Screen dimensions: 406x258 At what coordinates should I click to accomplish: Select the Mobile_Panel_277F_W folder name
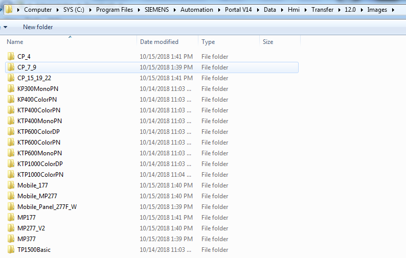tap(47, 207)
